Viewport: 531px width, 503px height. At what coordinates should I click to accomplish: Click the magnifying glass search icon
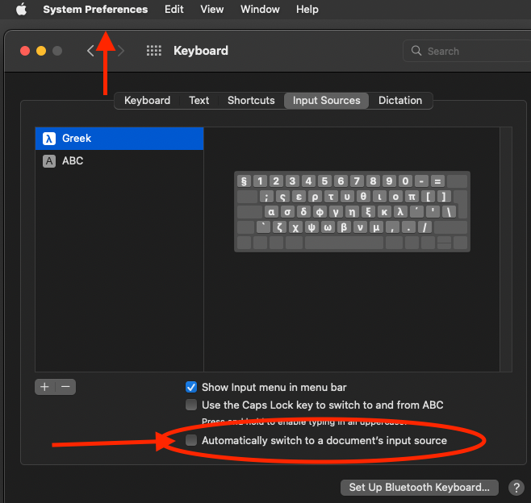pyautogui.click(x=416, y=51)
